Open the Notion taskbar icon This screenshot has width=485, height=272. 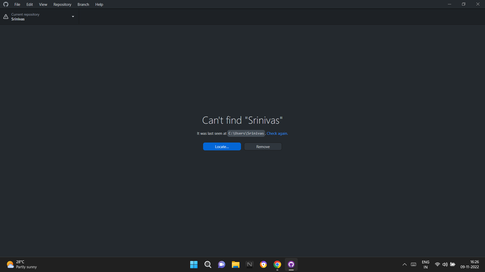click(249, 264)
